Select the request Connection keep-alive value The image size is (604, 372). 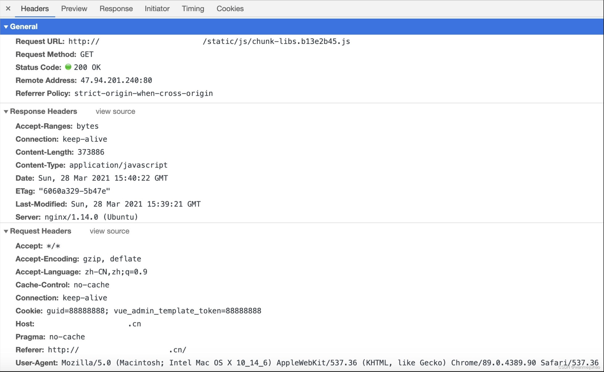(x=85, y=298)
